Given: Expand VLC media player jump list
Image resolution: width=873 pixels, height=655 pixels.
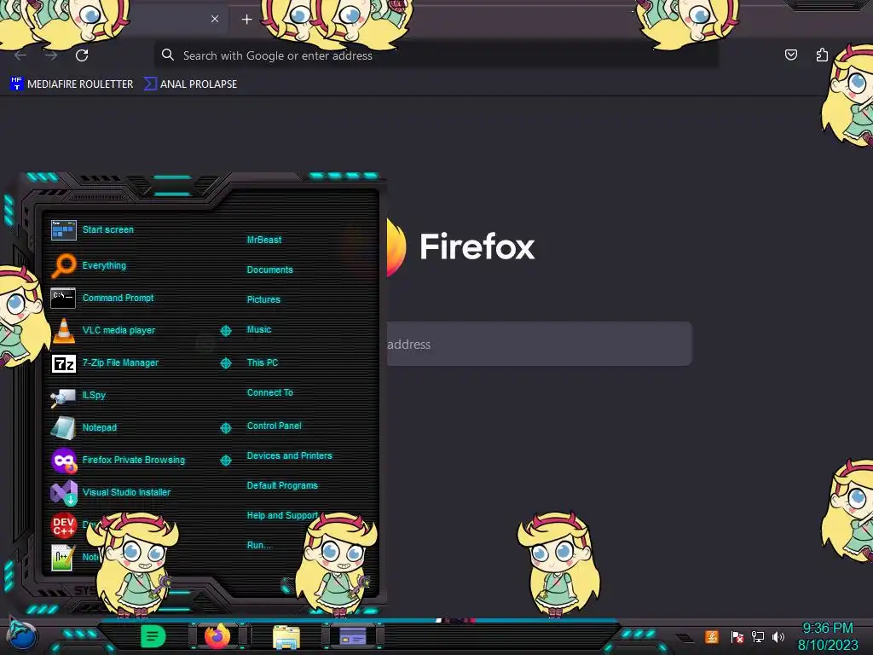Looking at the screenshot, I should tap(225, 331).
